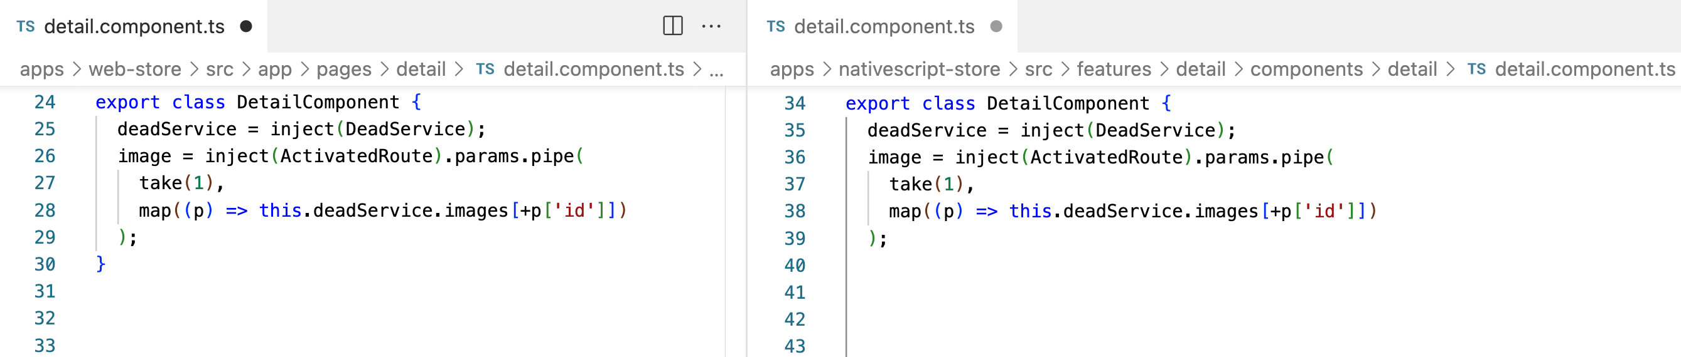This screenshot has height=357, width=1681.
Task: Click 'take(1)' on left line 27
Action: 176,183
